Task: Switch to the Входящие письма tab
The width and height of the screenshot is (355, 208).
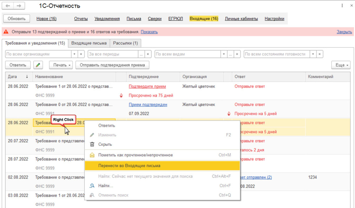Action: pyautogui.click(x=89, y=43)
